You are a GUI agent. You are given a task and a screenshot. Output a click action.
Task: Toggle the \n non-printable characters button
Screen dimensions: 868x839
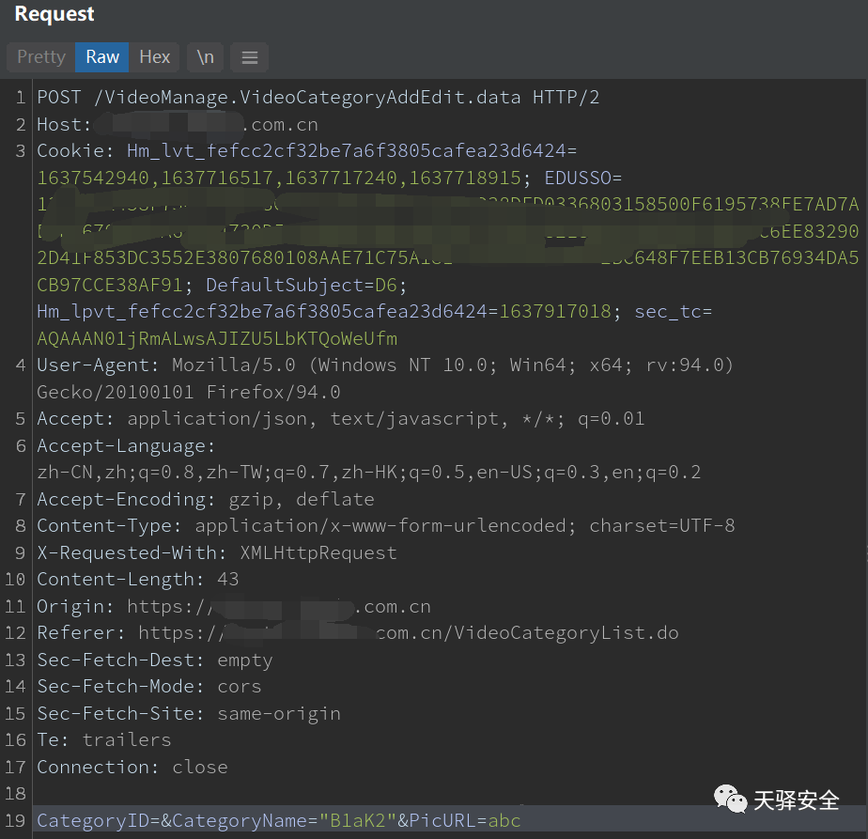click(205, 57)
